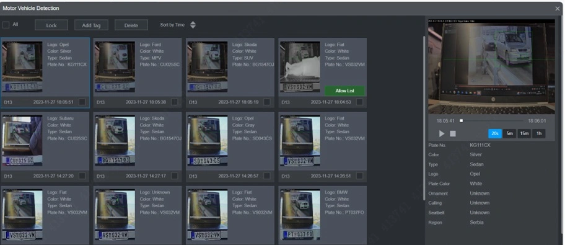This screenshot has height=245, width=565.
Task: Select the 20s playback range
Action: (495, 133)
